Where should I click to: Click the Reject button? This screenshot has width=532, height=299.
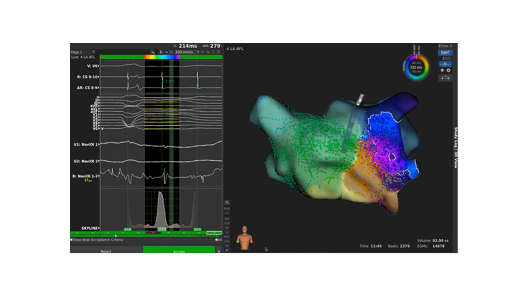106,250
